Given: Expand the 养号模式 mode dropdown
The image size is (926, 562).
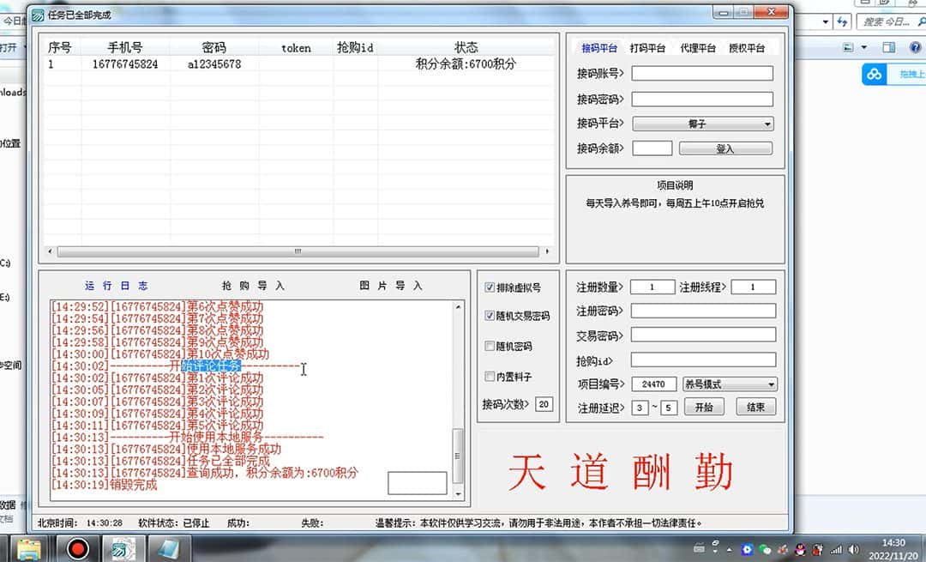Looking at the screenshot, I should (730, 384).
